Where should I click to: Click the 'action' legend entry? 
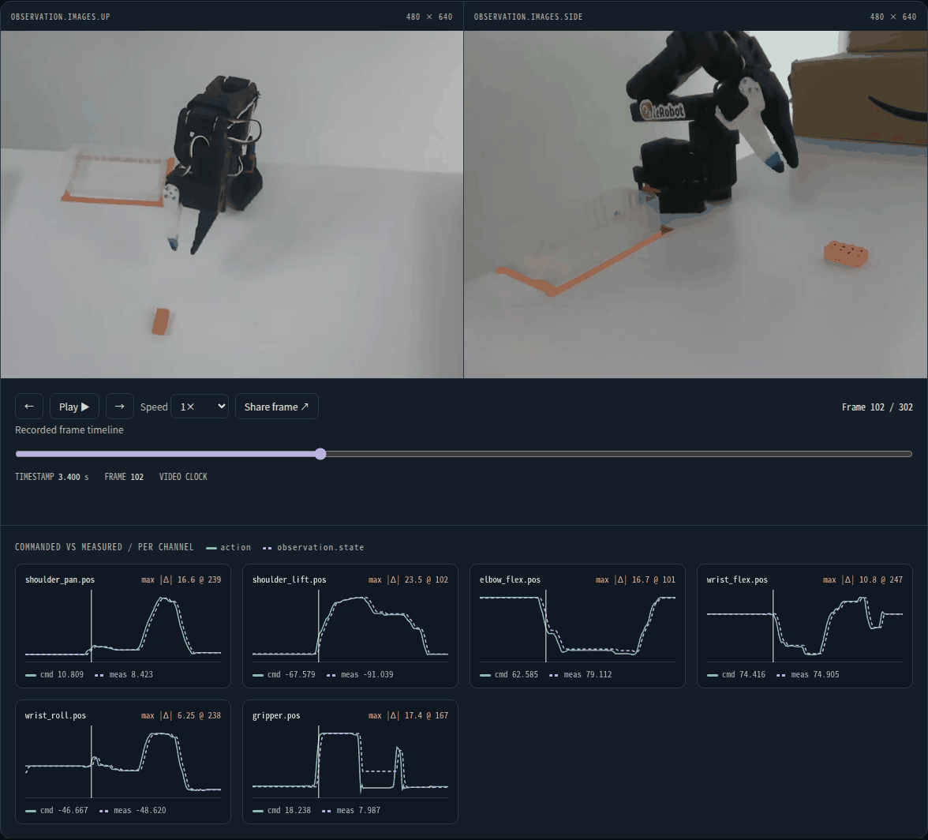(229, 548)
